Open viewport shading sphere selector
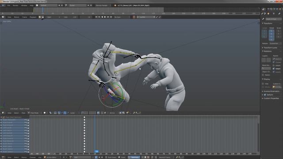This screenshot has width=283, height=159. coord(45,113)
